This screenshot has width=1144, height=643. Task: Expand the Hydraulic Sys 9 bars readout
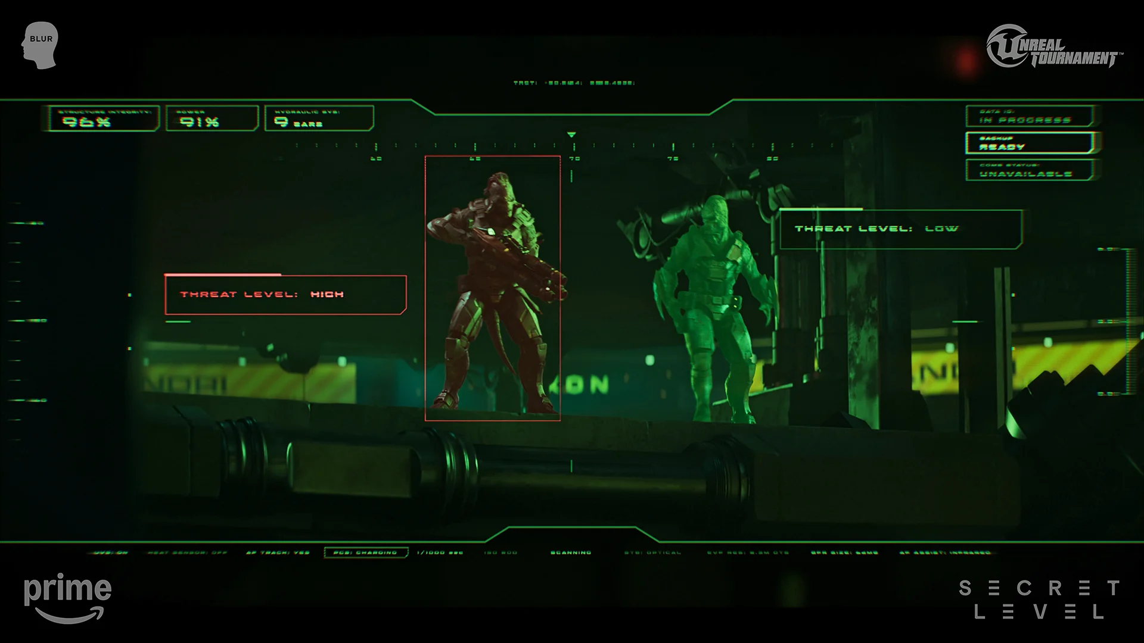[x=319, y=118]
